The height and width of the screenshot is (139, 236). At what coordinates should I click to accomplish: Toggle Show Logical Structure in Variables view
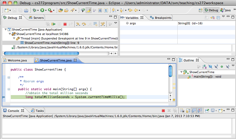pos(212,18)
